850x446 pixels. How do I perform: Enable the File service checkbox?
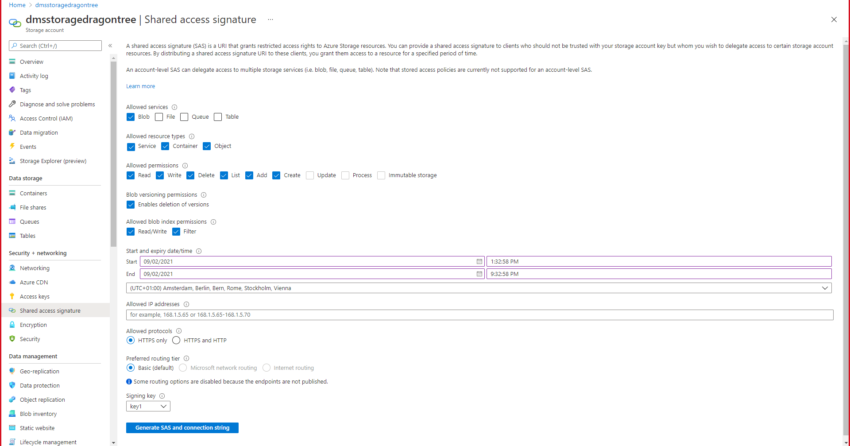(x=159, y=117)
